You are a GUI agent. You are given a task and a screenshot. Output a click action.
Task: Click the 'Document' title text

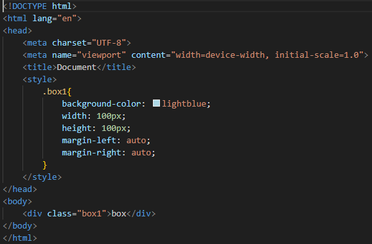[x=76, y=67]
